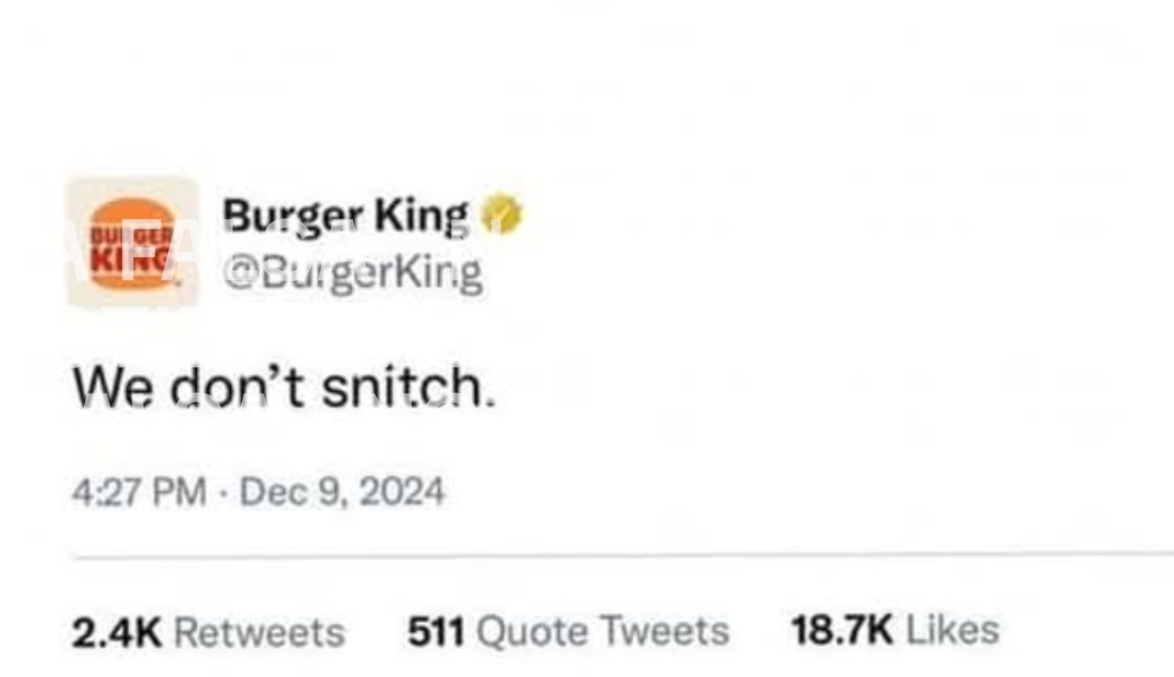The width and height of the screenshot is (1174, 677).
Task: Click the dot separator between time and date
Action: tap(223, 494)
